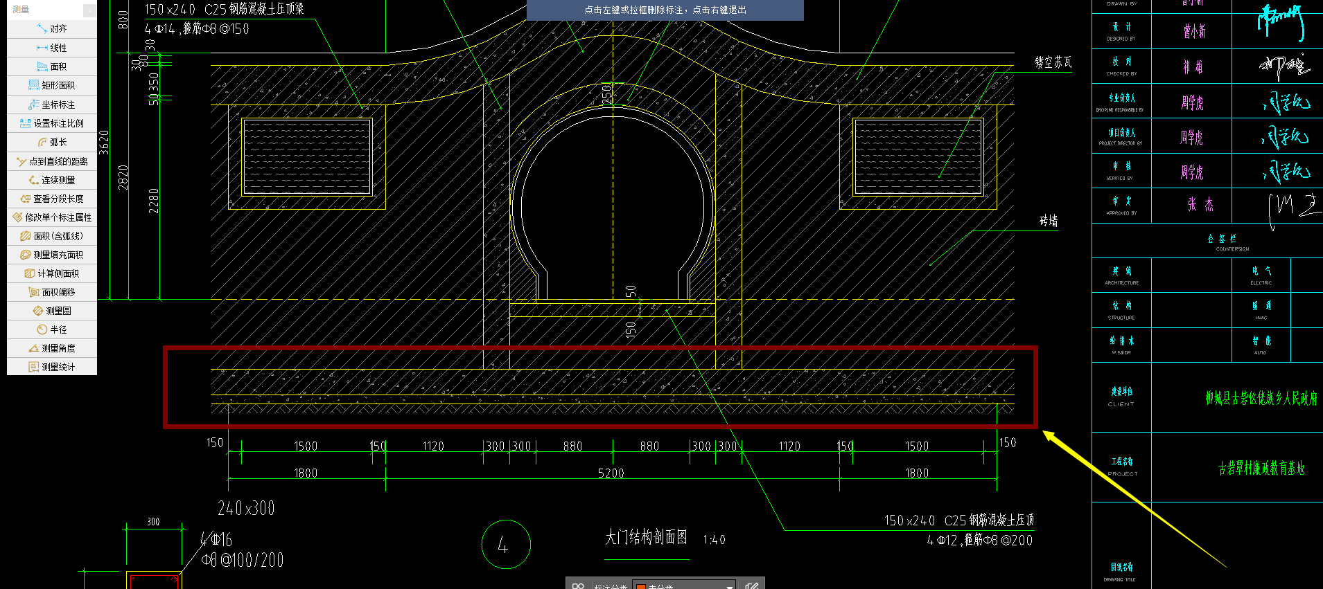Click the vertical dimension 2280
The width and height of the screenshot is (1323, 589).
(154, 201)
